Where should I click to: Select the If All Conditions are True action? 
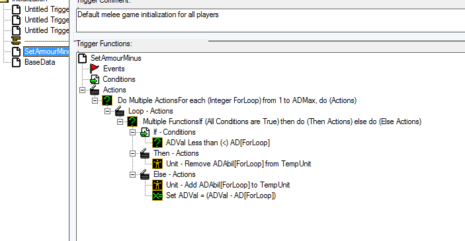282,121
